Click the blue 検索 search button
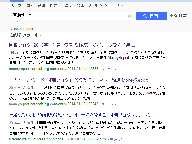 [x=152, y=16]
